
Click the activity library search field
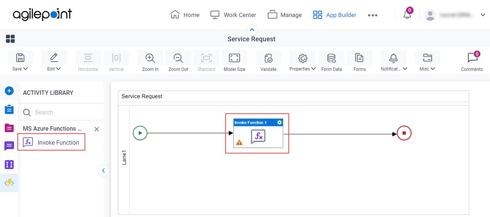[x=61, y=112]
